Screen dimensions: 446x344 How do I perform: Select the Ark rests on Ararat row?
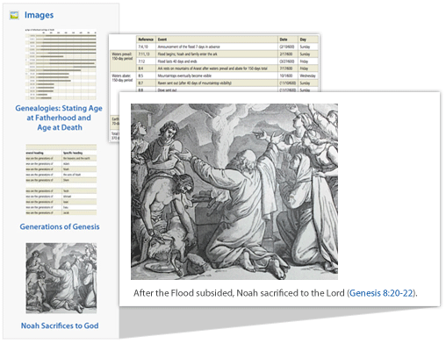pos(227,68)
